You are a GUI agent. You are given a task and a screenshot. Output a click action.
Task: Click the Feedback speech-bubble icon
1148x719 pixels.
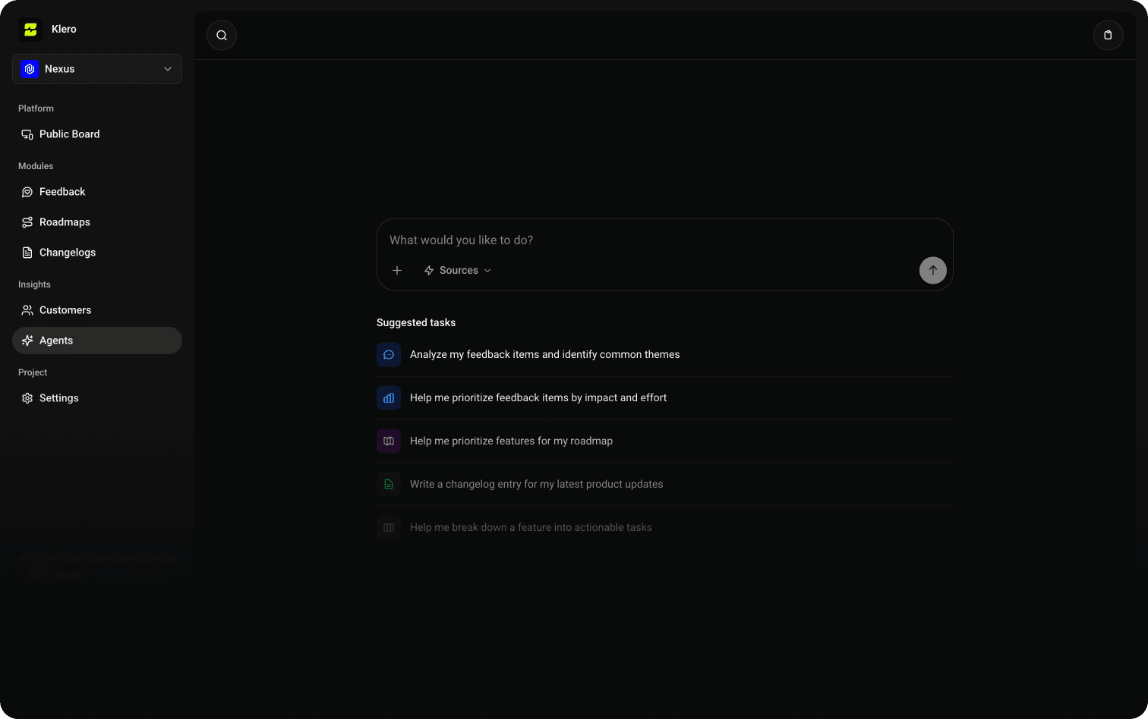pos(27,191)
